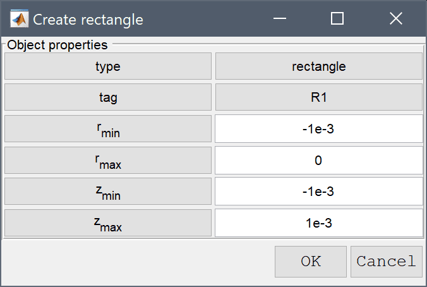The width and height of the screenshot is (427, 287).
Task: Close the Create rectangle dialog
Action: point(395,18)
